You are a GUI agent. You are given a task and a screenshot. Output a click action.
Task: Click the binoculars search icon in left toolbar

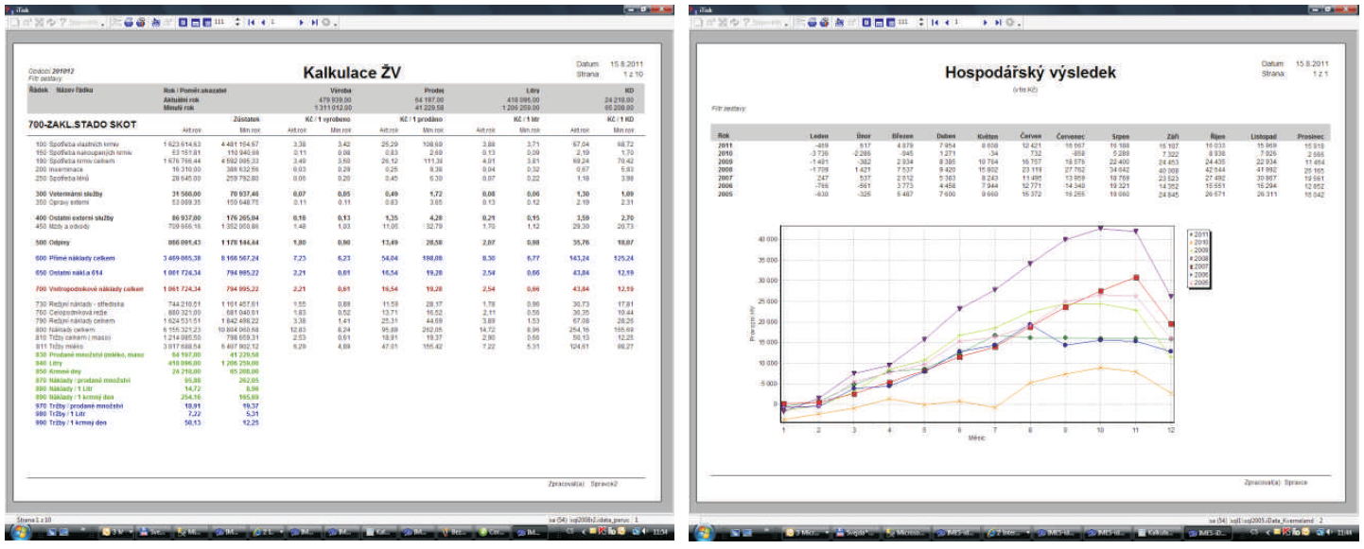tap(156, 21)
